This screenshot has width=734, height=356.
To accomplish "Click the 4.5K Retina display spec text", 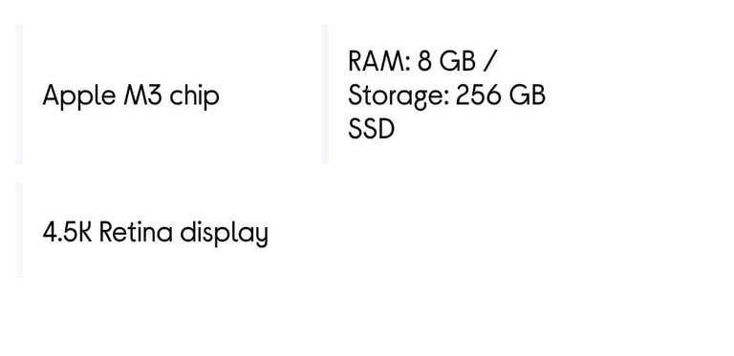I will pos(156,233).
